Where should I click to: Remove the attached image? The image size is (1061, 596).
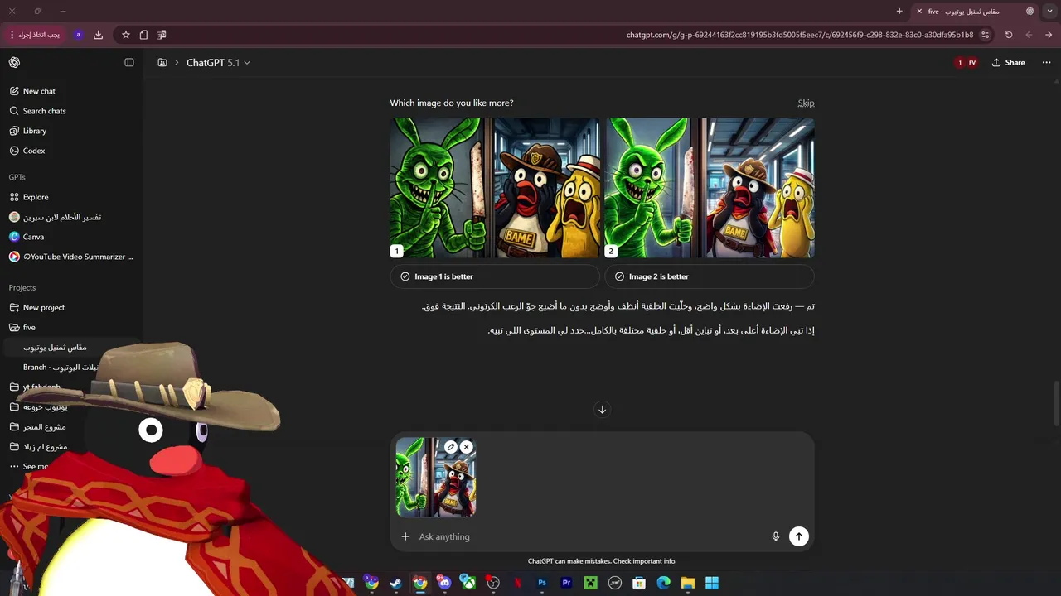click(x=467, y=447)
